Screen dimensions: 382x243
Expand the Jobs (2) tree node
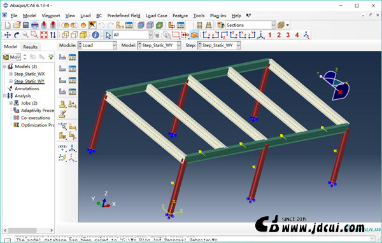click(11, 103)
